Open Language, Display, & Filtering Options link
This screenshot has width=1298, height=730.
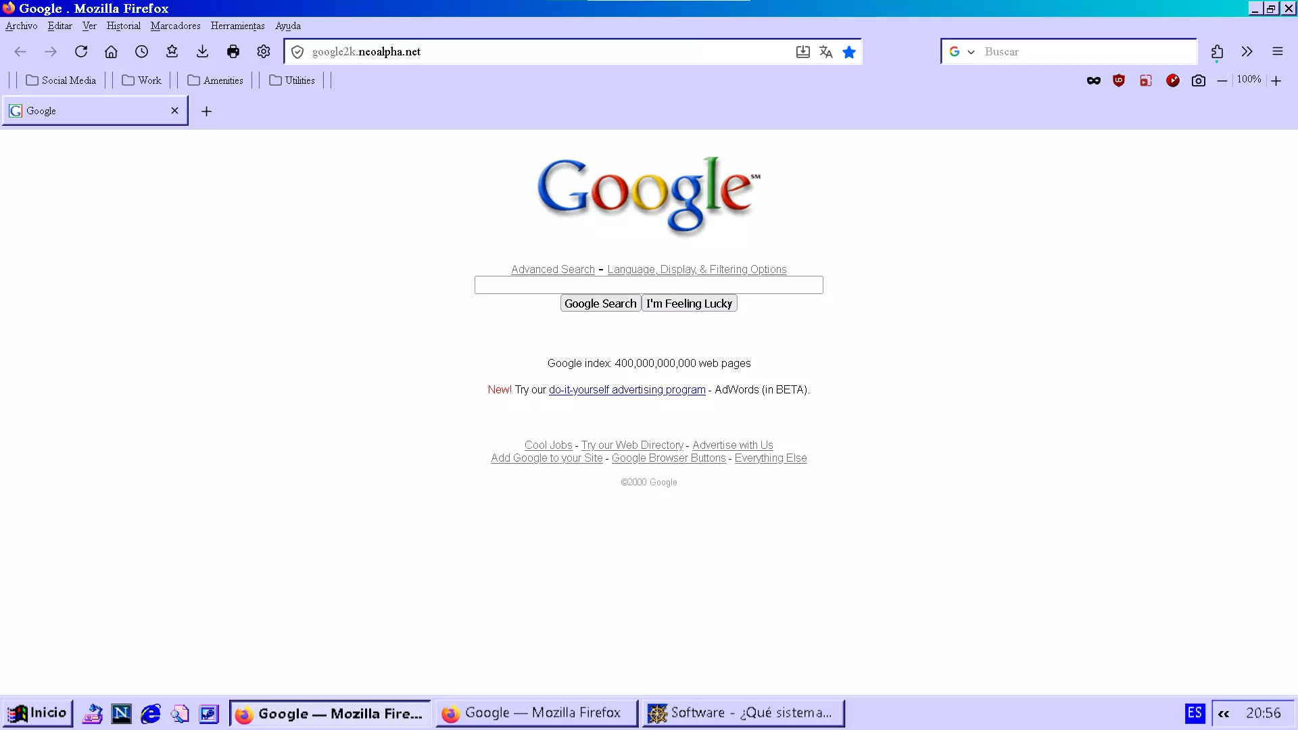point(697,269)
